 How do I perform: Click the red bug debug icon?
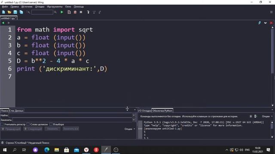pos(75,12)
